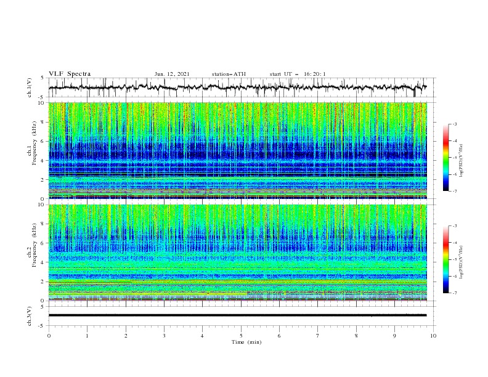The image size is (488, 377).
Task: Click the 'VLF Spectra' title text
Action: pos(70,74)
